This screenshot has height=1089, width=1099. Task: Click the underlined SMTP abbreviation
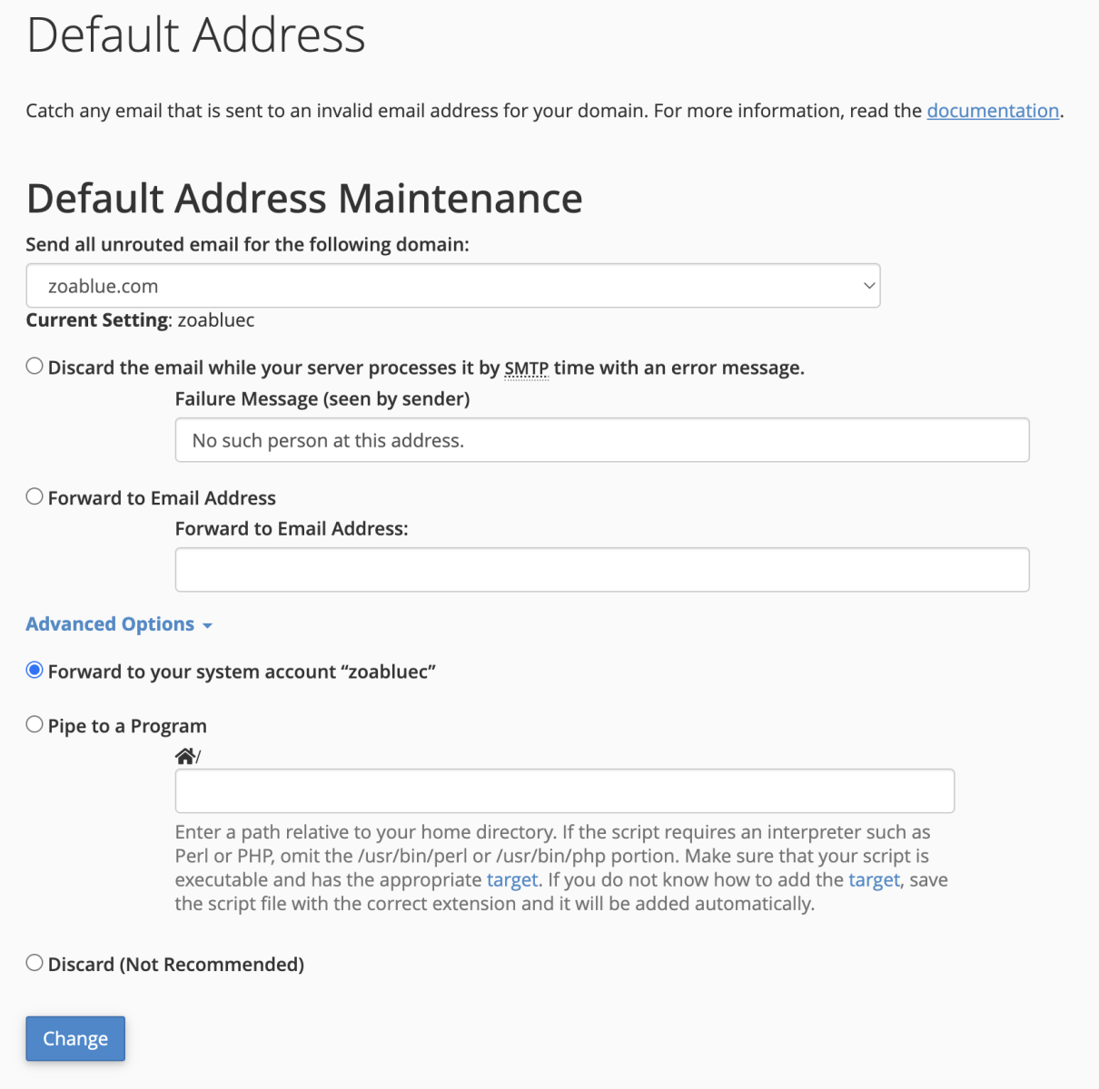527,368
